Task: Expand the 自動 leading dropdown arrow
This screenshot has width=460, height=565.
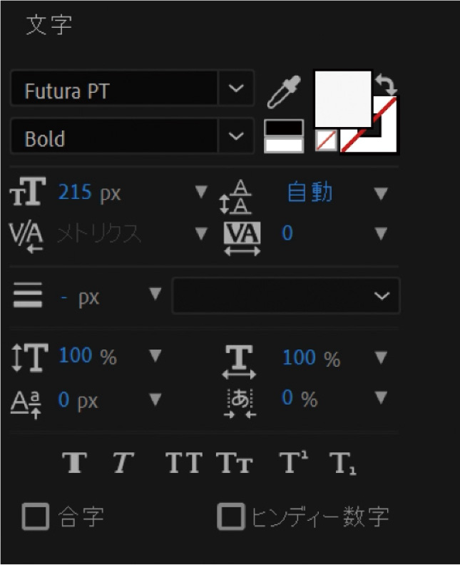Action: [x=382, y=193]
